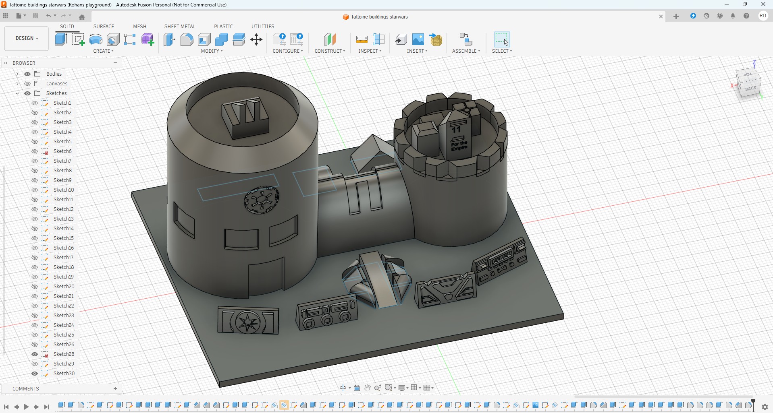Open the MODIFY dropdown menu
This screenshot has width=773, height=413.
point(212,51)
